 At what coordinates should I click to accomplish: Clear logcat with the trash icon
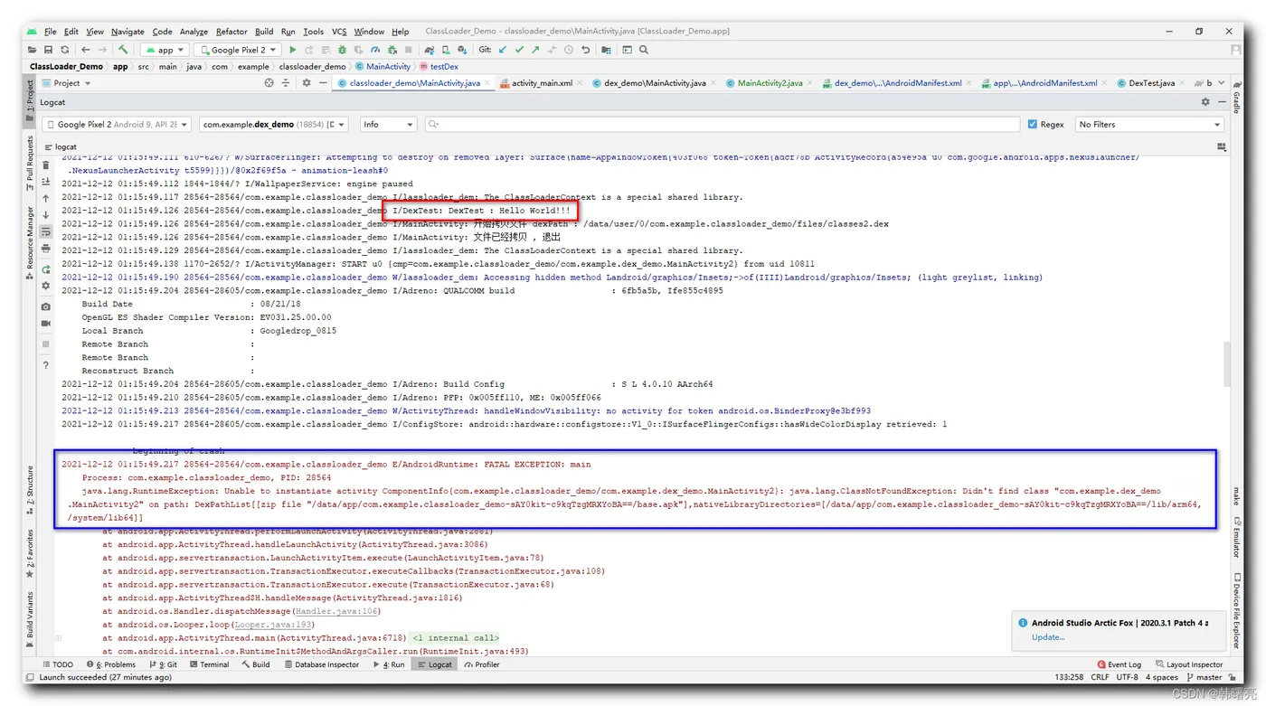pyautogui.click(x=46, y=165)
